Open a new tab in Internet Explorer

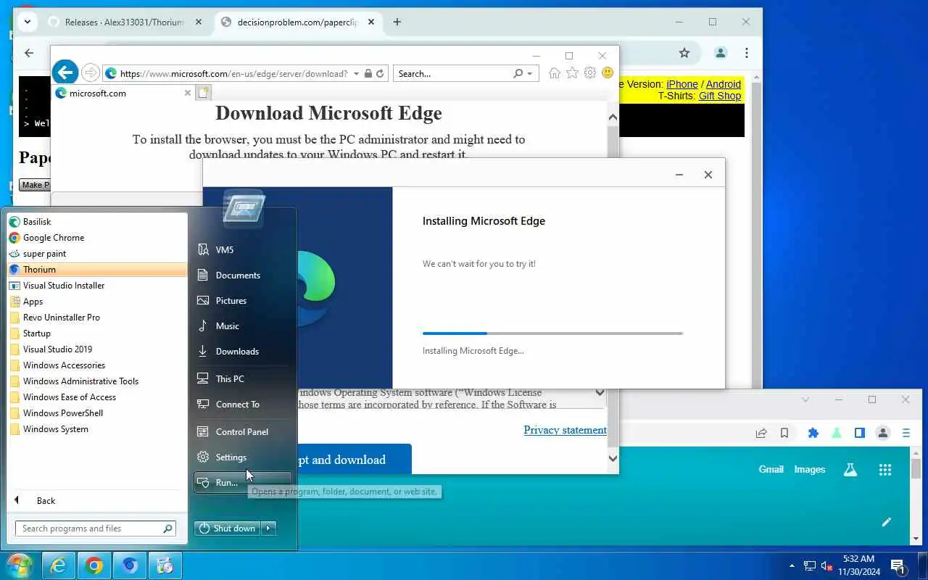pos(204,93)
